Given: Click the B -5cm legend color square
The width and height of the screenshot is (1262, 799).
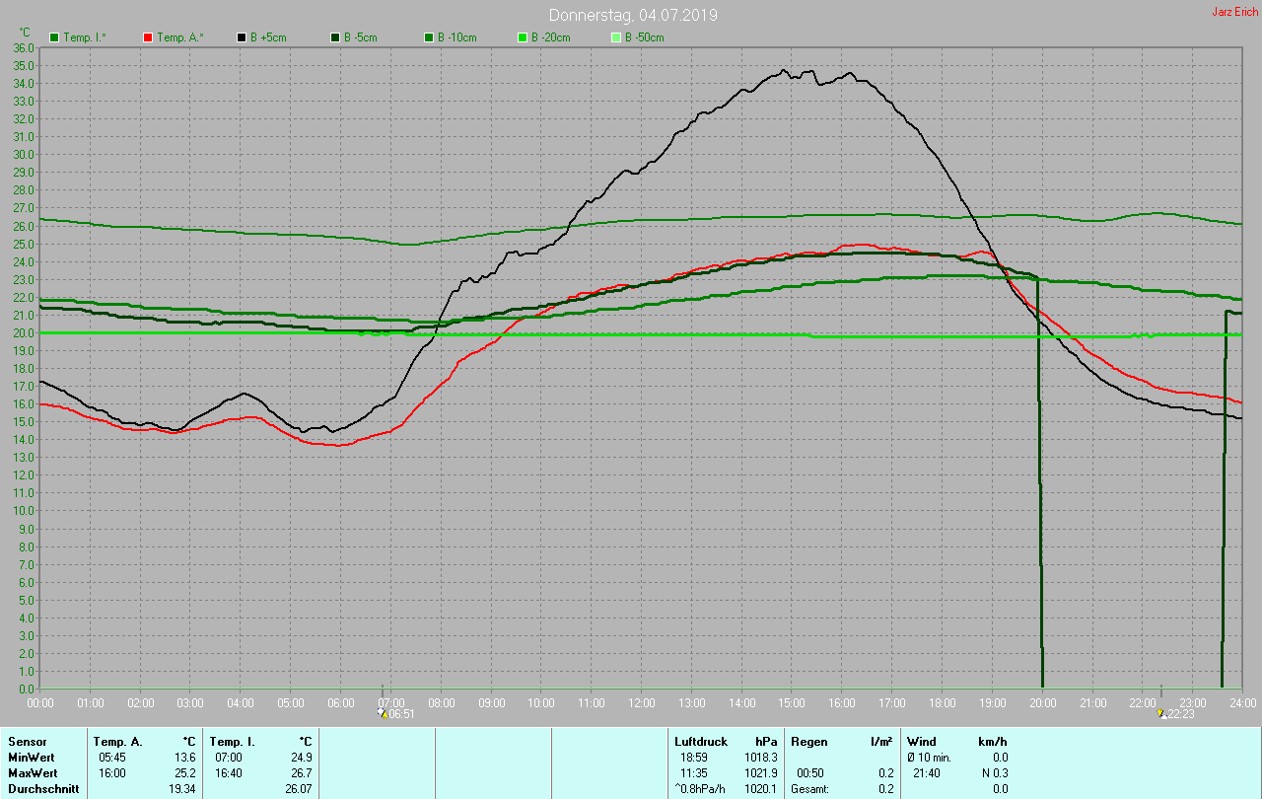Looking at the screenshot, I should (335, 37).
